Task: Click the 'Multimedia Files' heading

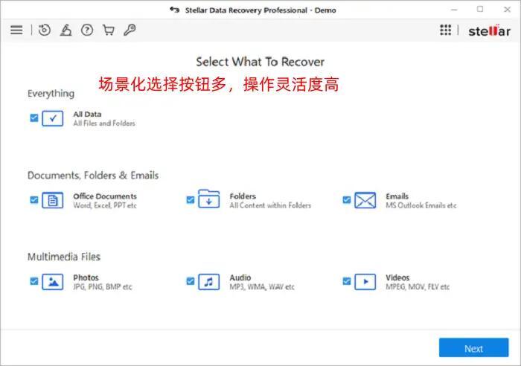Action: point(64,257)
